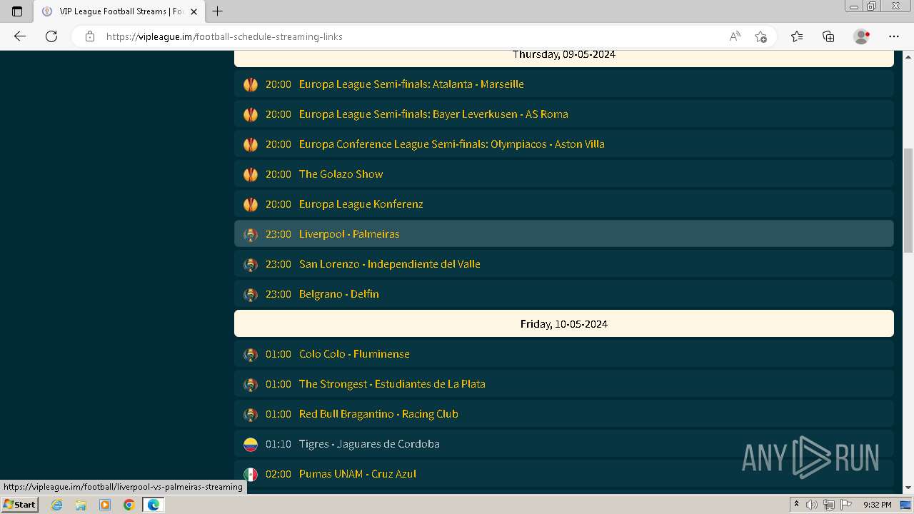Screen dimensions: 914x514
Task: Click the 9:32 PM system clock
Action: click(x=878, y=505)
